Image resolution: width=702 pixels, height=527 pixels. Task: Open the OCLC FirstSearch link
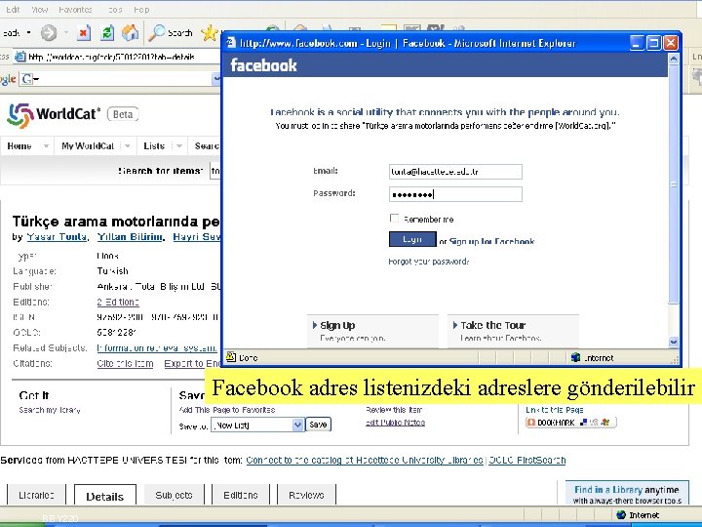coord(526,461)
